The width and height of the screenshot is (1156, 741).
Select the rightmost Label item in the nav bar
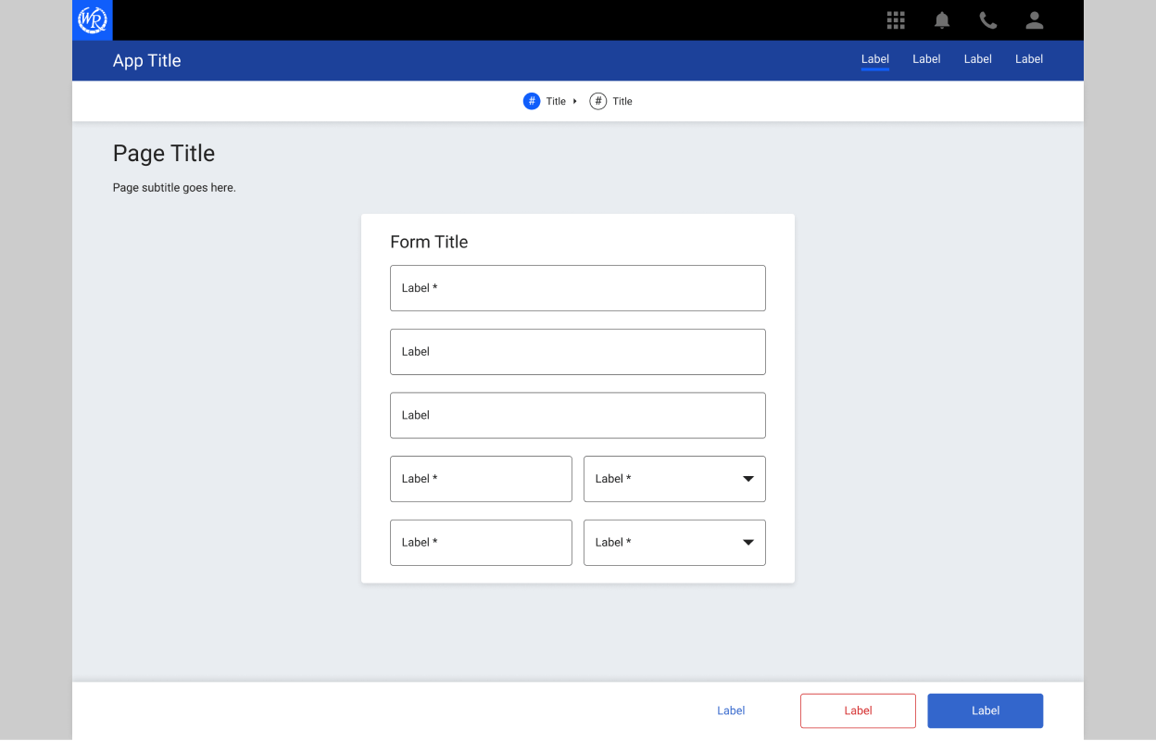point(1028,58)
